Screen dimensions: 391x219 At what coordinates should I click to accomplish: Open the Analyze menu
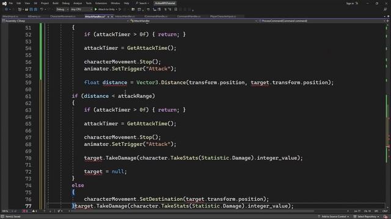[x=78, y=3]
